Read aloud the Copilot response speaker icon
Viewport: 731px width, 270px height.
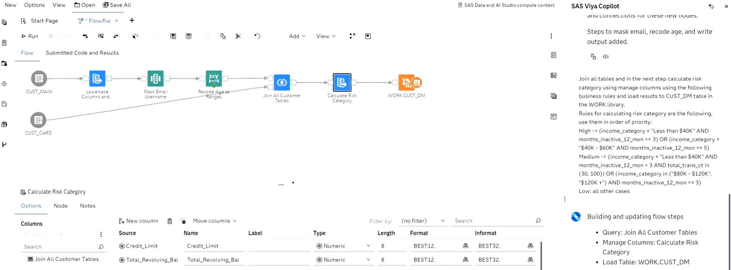click(x=605, y=57)
